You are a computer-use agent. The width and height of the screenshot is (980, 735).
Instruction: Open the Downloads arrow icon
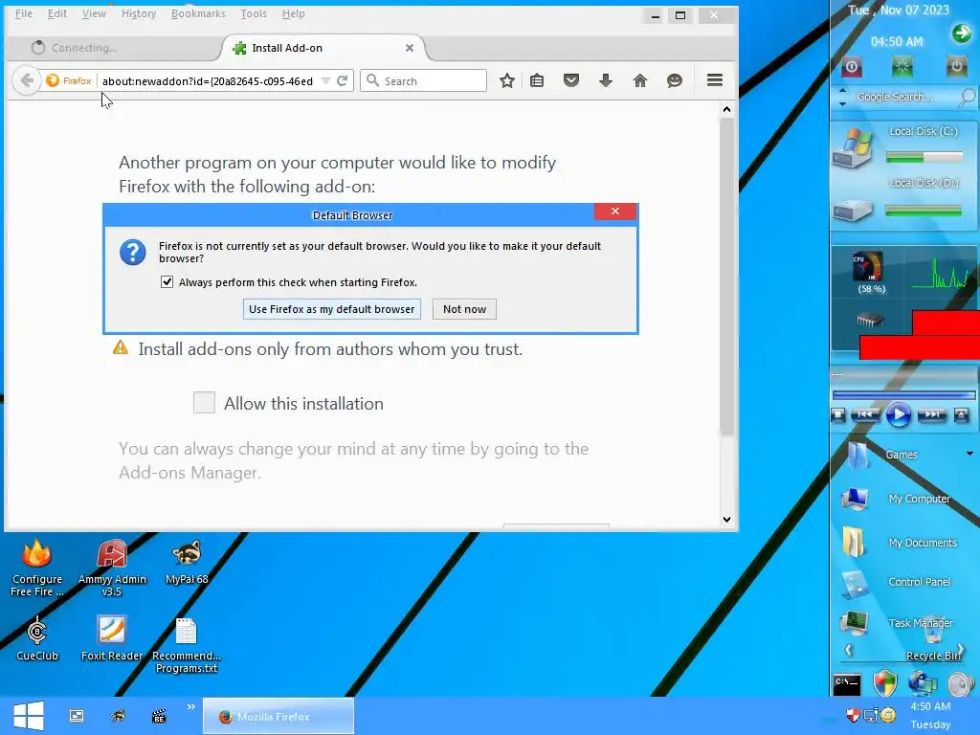coord(606,80)
